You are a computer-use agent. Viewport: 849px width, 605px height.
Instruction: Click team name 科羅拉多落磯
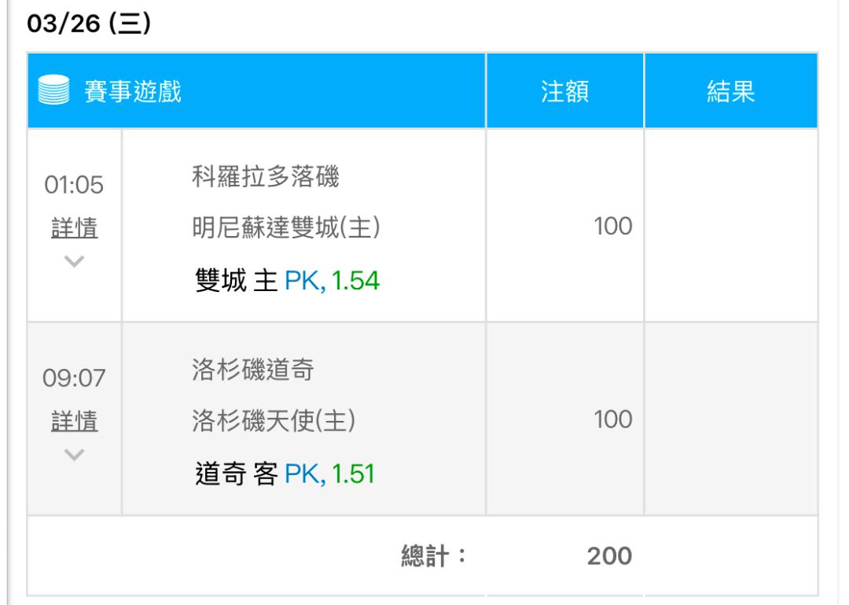pyautogui.click(x=266, y=177)
